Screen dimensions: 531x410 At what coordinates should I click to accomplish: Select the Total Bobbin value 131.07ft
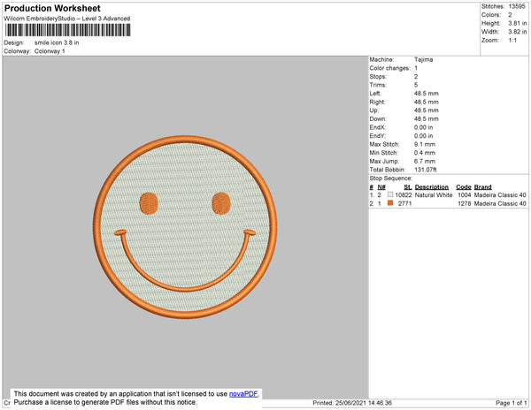click(426, 170)
